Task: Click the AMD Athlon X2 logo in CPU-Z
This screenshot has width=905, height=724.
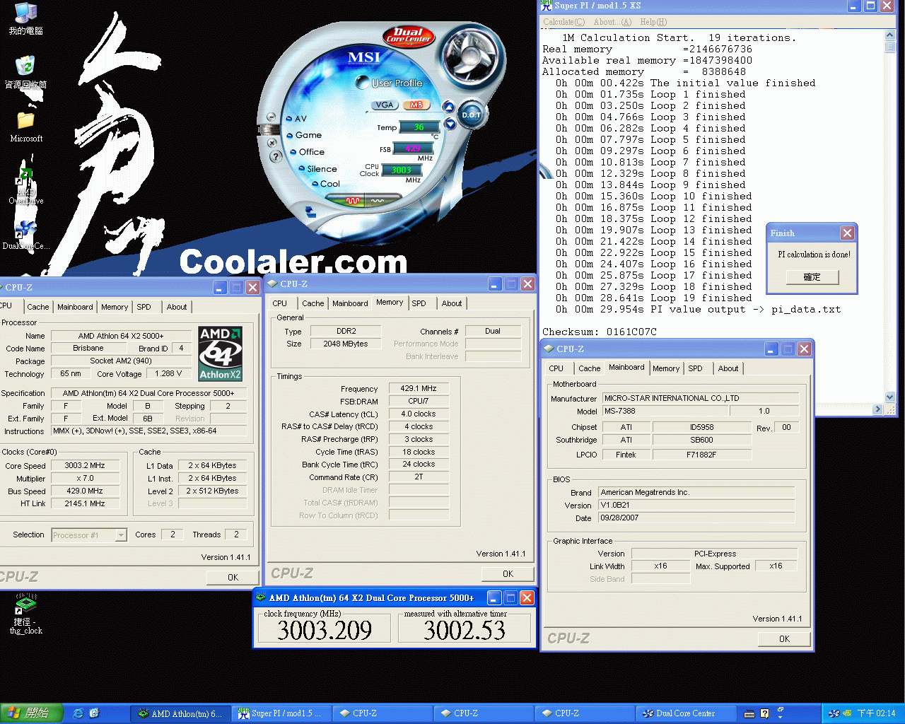Action: 220,354
